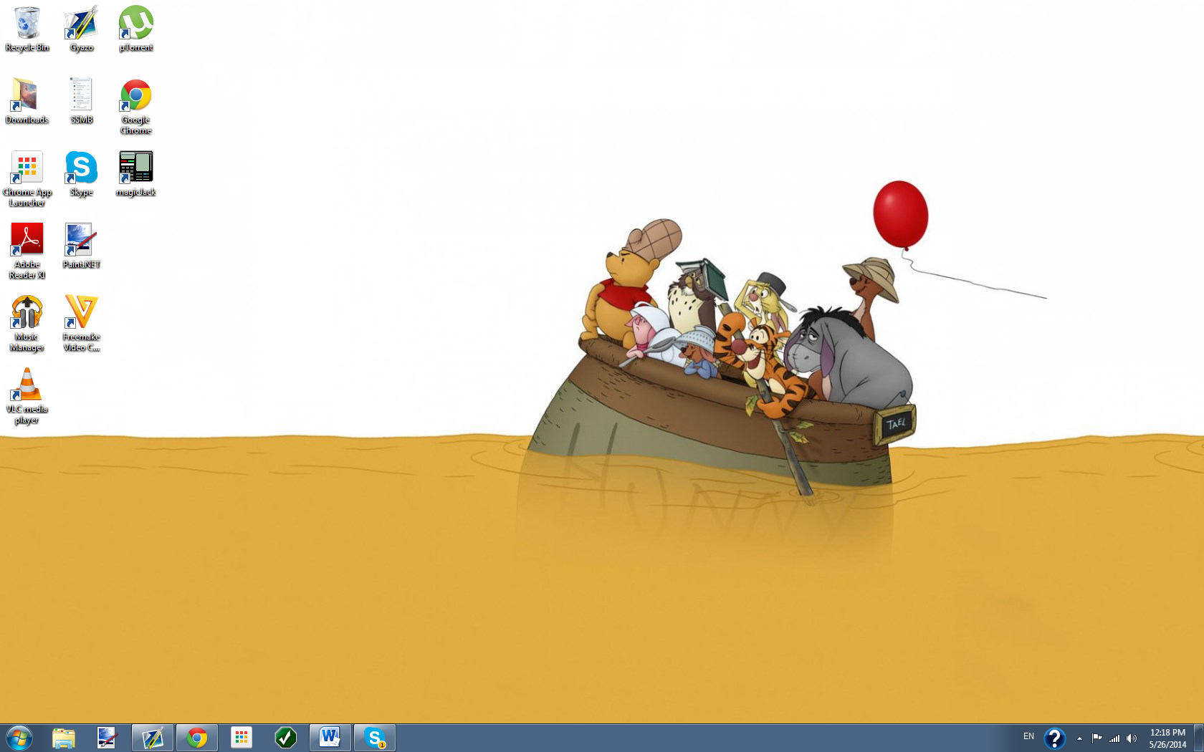Open the Downloads folder shortcut
Image resolution: width=1204 pixels, height=752 pixels.
27,101
